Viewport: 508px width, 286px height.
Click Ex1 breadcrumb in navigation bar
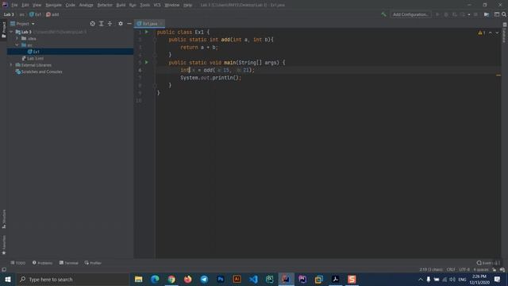(x=35, y=14)
